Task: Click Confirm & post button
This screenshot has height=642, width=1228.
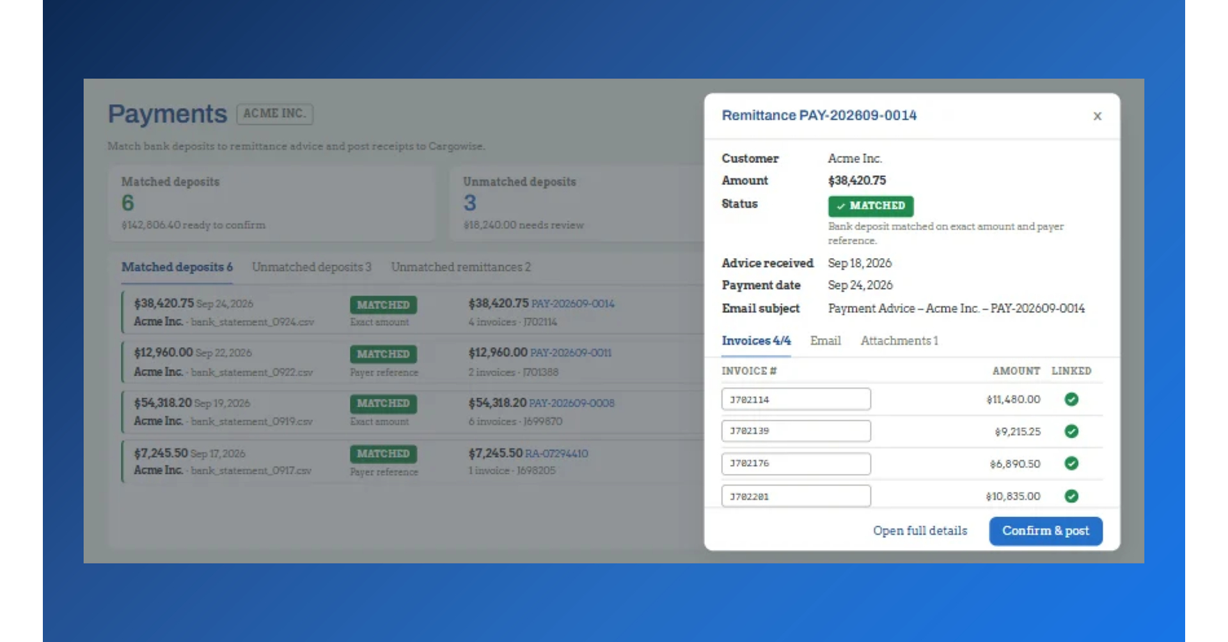Action: [x=1046, y=531]
